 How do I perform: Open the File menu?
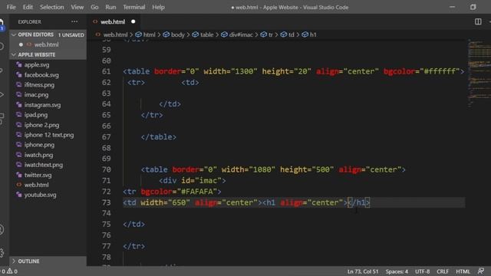tap(11, 7)
